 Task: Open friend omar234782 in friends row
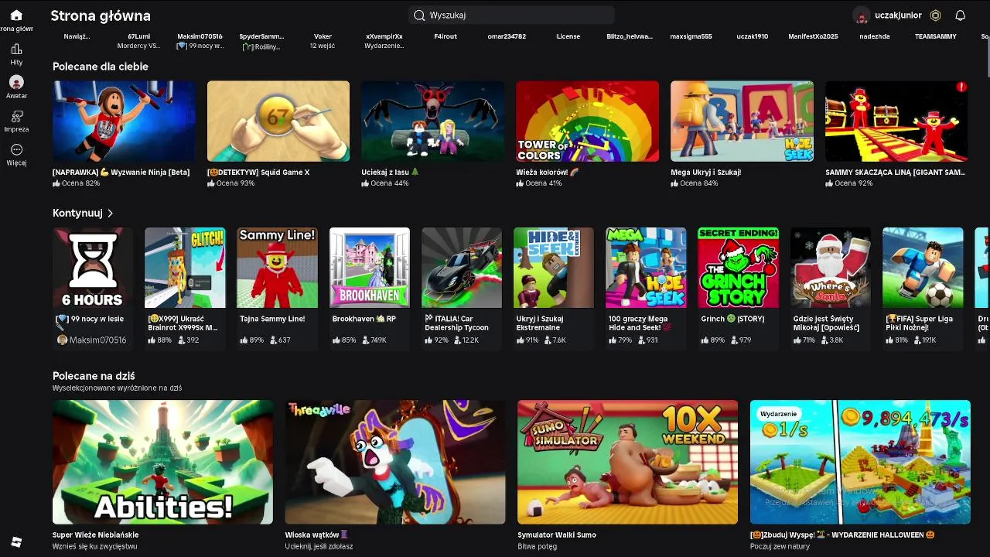507,36
